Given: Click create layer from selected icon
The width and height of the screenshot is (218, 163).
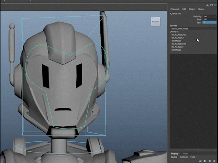Looking at the screenshot, I should coord(214,161).
